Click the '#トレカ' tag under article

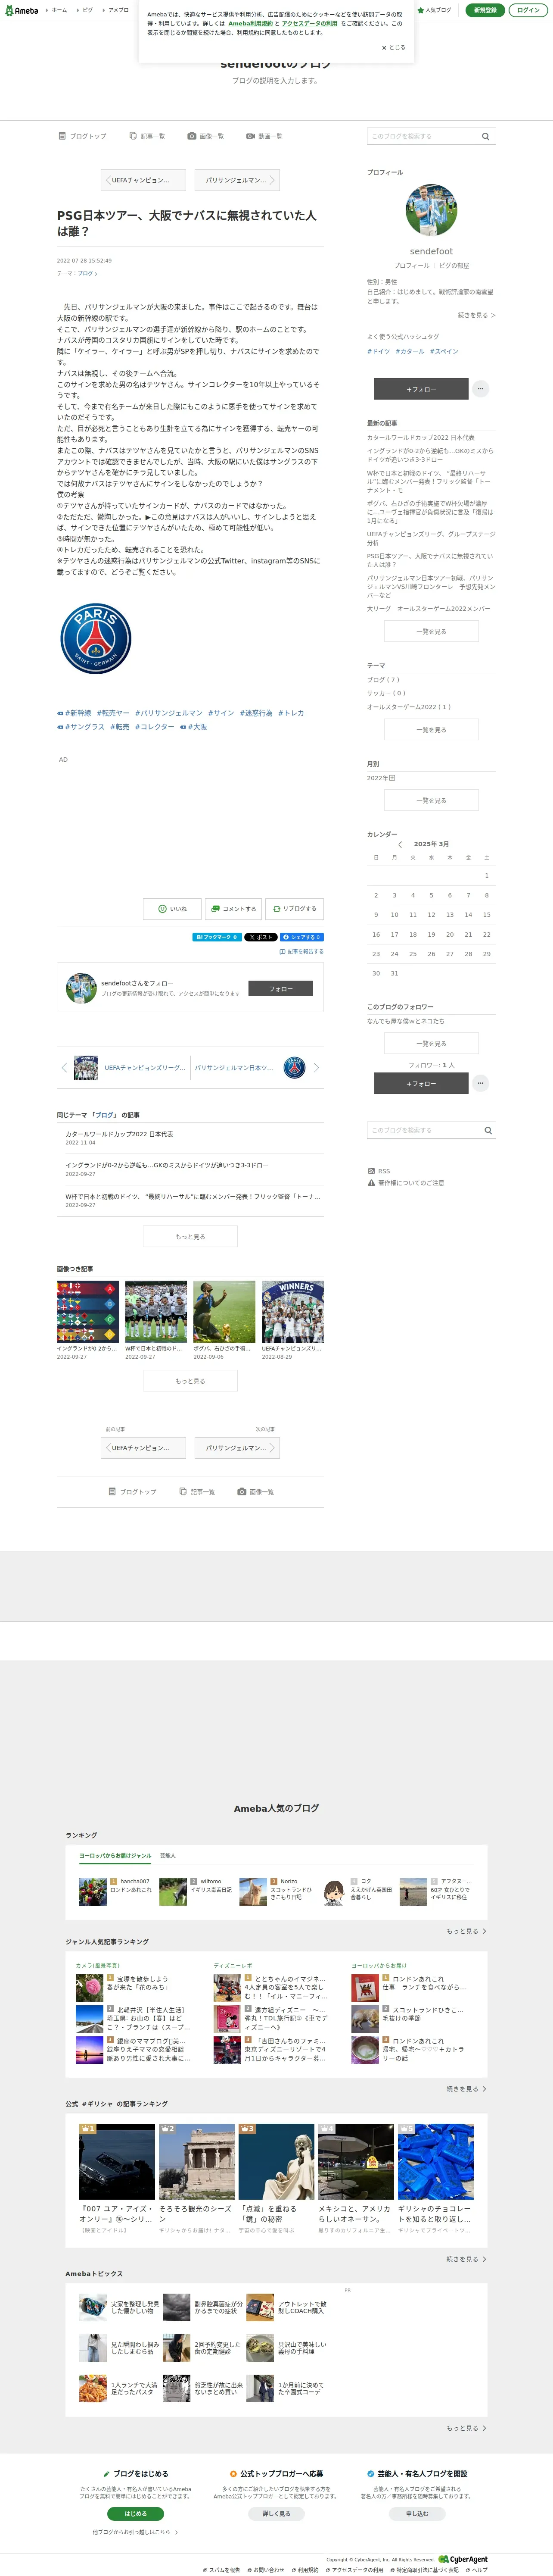(291, 713)
